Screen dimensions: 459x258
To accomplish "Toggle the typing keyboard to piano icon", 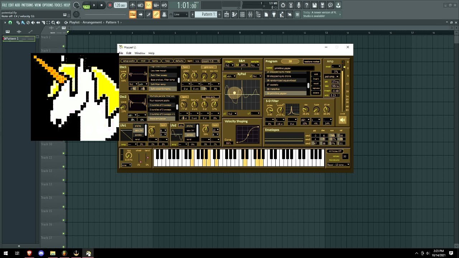I will click(x=133, y=15).
